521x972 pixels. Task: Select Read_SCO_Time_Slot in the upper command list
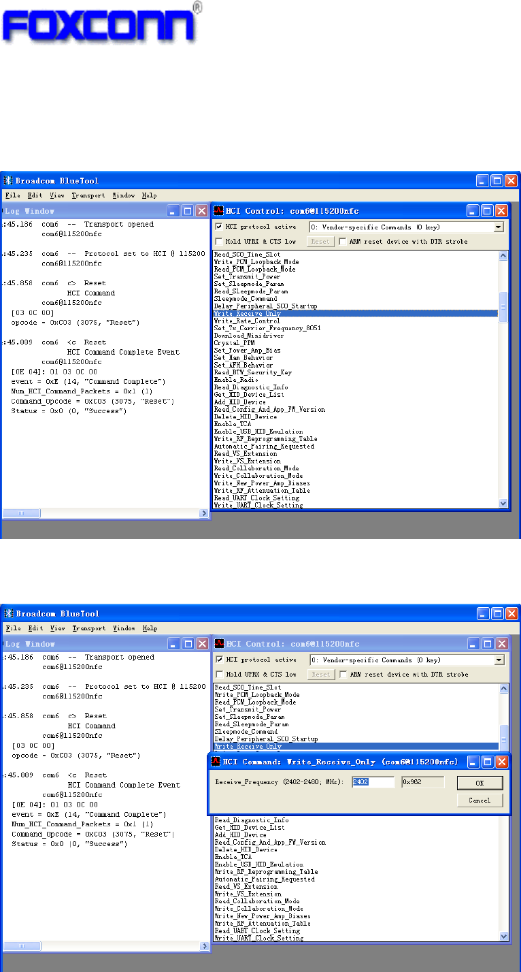click(x=247, y=255)
